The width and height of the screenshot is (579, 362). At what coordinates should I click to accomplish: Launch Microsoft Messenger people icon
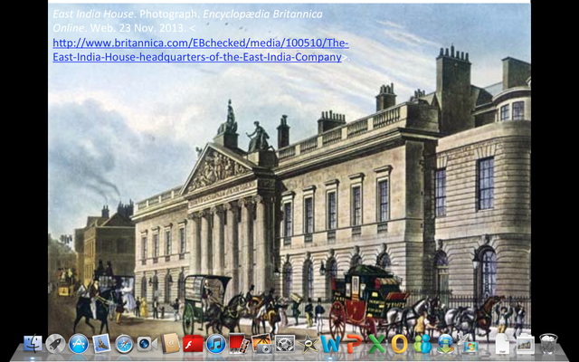pyautogui.click(x=422, y=344)
